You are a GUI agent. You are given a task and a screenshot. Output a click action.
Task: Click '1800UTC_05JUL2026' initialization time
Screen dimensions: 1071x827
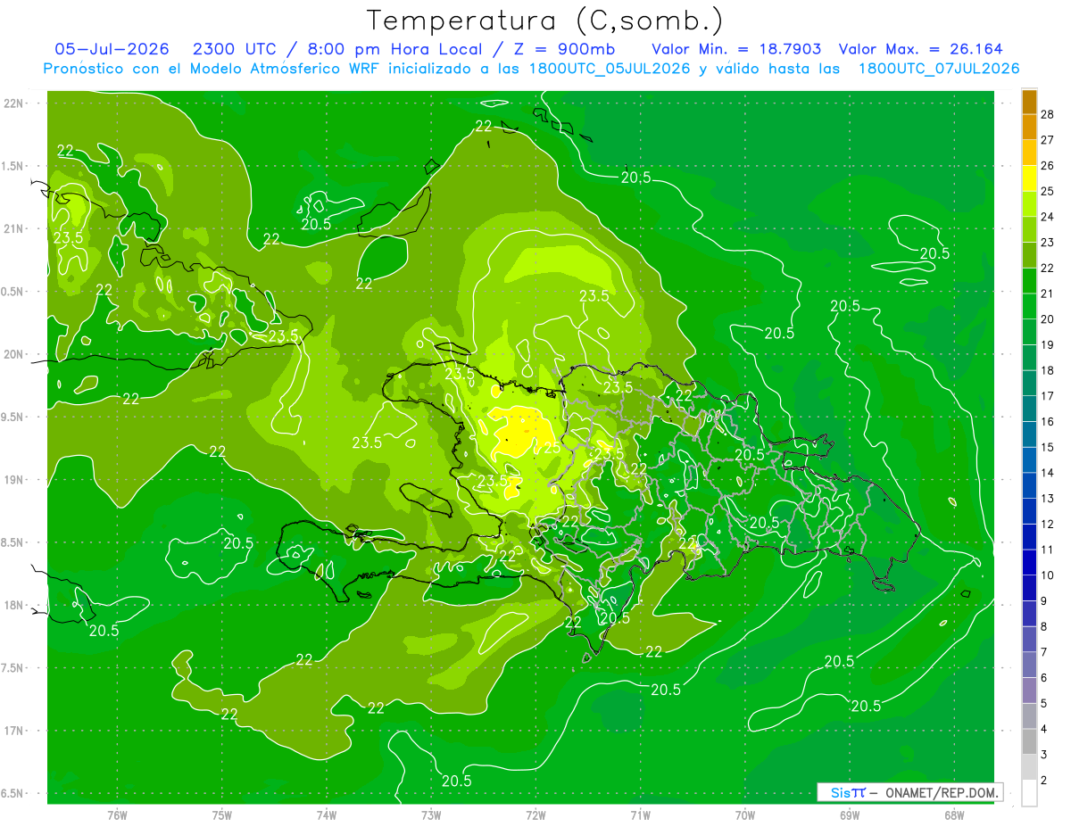coord(610,69)
